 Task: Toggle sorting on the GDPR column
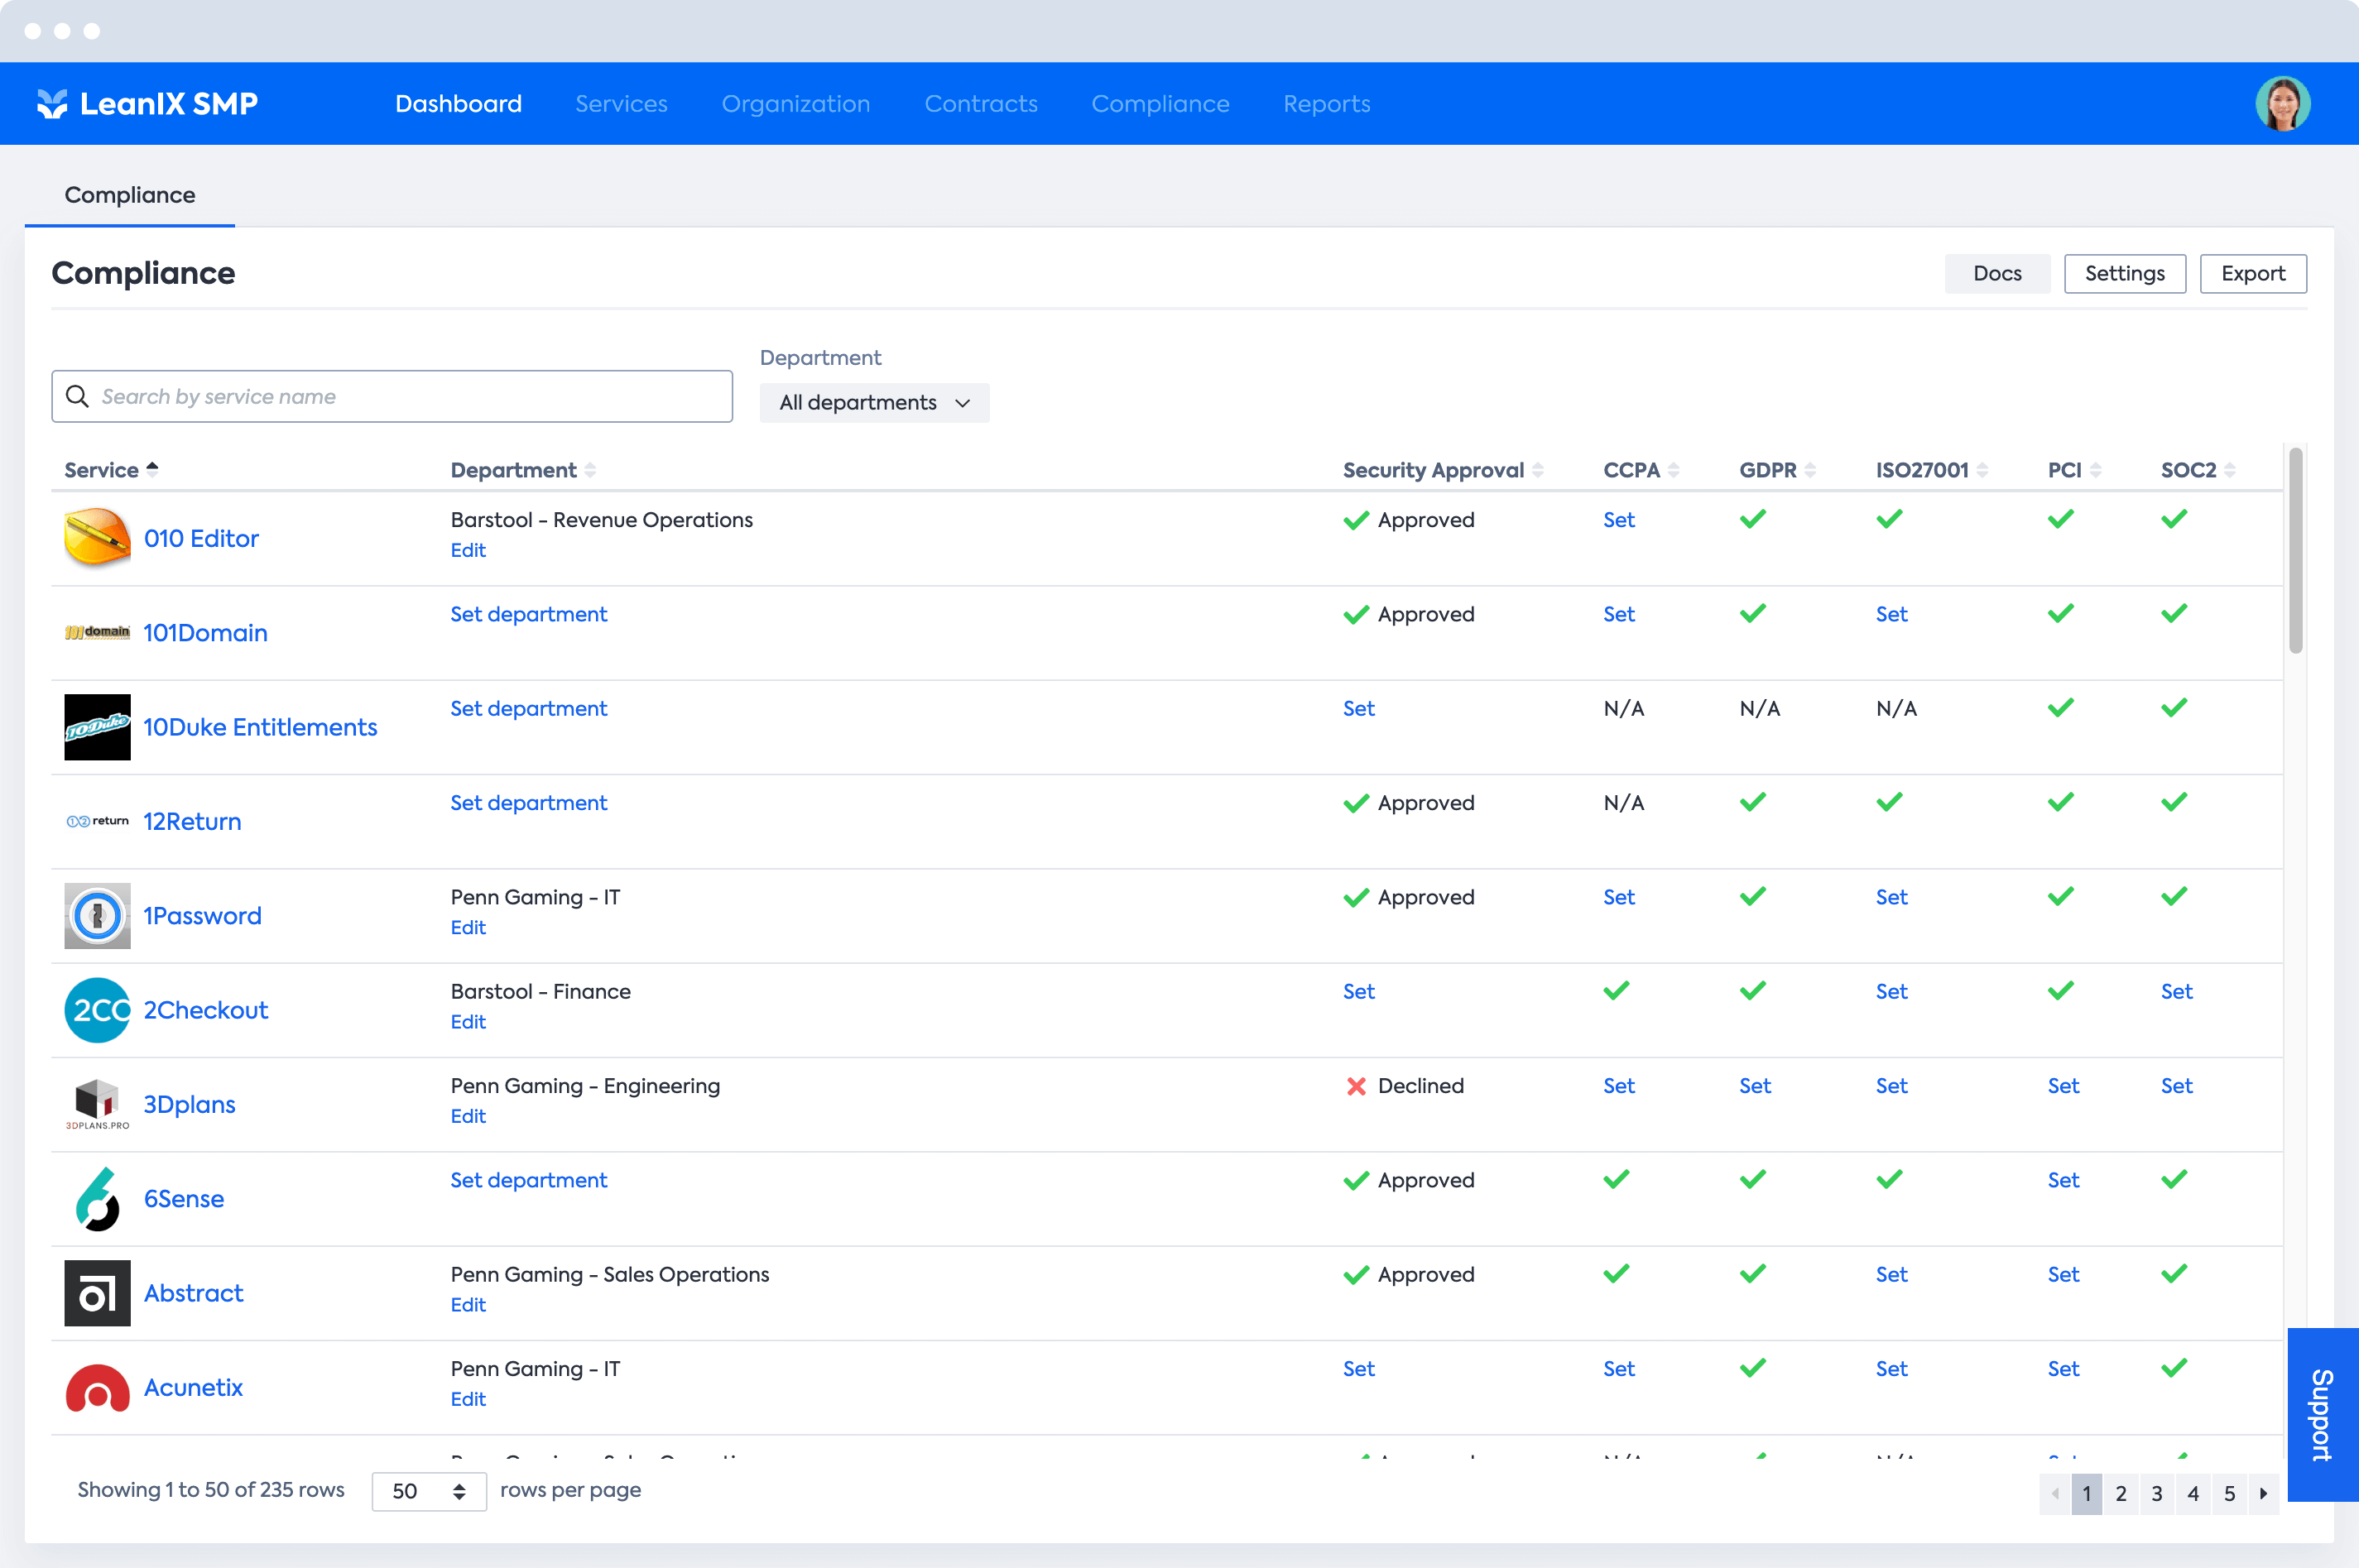[1777, 470]
